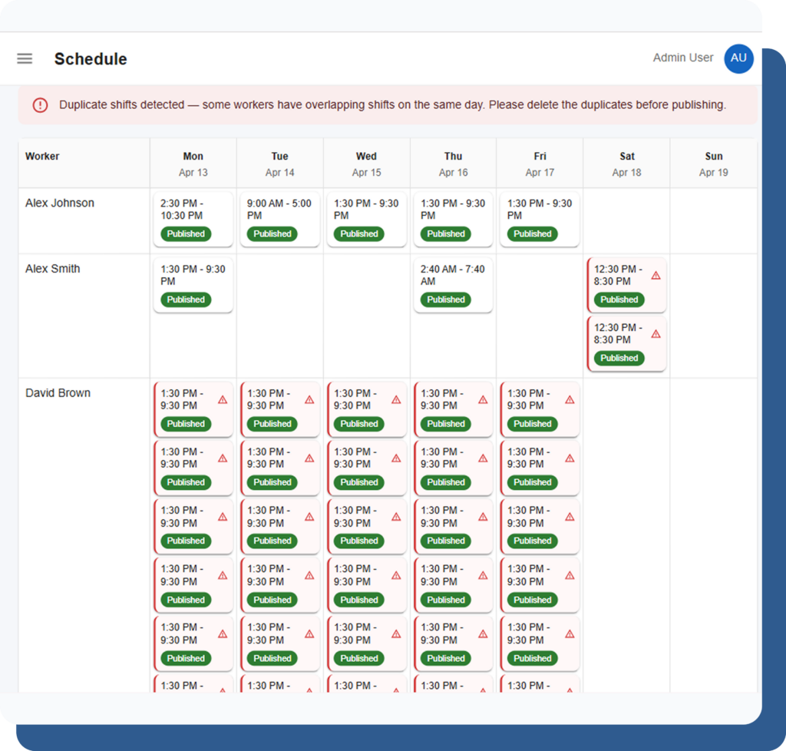Click warning icon on Alex Smith's second Saturday shift
Image resolution: width=786 pixels, height=751 pixels.
[x=656, y=334]
